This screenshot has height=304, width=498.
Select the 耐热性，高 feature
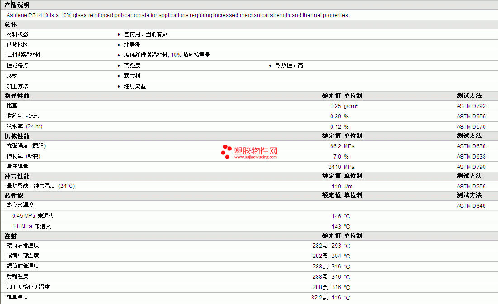pyautogui.click(x=289, y=65)
